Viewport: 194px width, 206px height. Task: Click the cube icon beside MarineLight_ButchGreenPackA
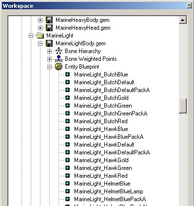pos(68,113)
